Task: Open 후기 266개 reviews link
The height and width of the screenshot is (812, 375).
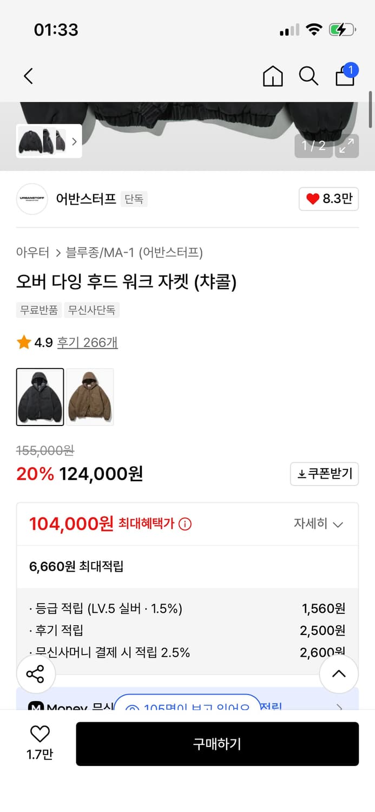Action: pos(87,343)
